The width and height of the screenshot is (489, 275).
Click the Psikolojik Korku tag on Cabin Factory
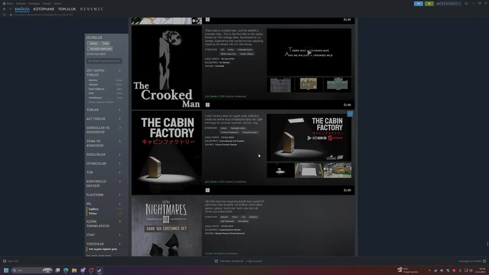pyautogui.click(x=238, y=128)
